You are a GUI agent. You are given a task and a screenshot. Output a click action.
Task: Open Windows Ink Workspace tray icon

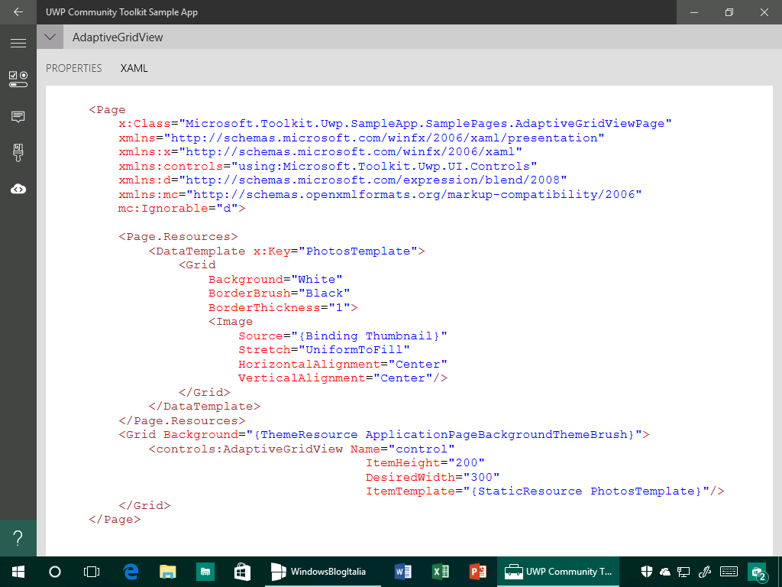coord(704,572)
